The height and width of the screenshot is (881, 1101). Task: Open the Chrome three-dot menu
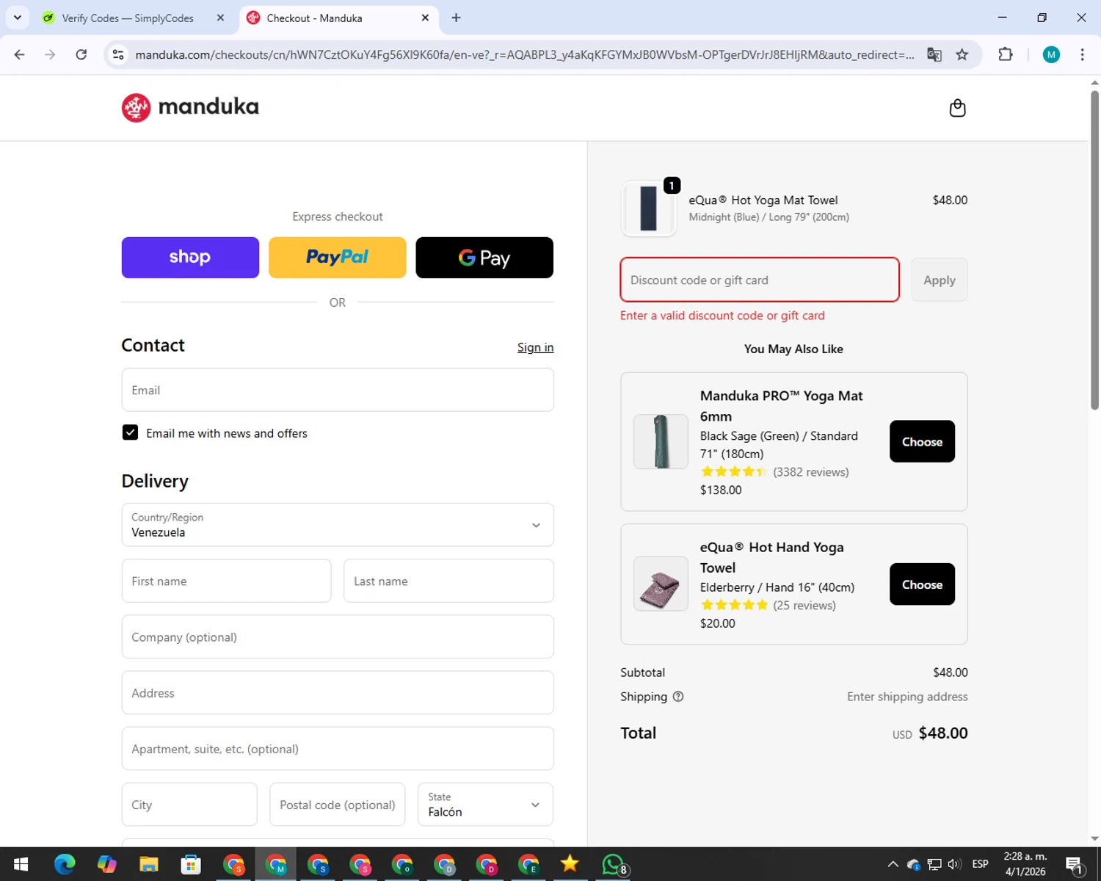pos(1082,54)
